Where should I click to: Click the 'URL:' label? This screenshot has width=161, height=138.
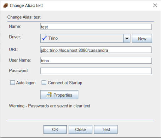coord(13,50)
